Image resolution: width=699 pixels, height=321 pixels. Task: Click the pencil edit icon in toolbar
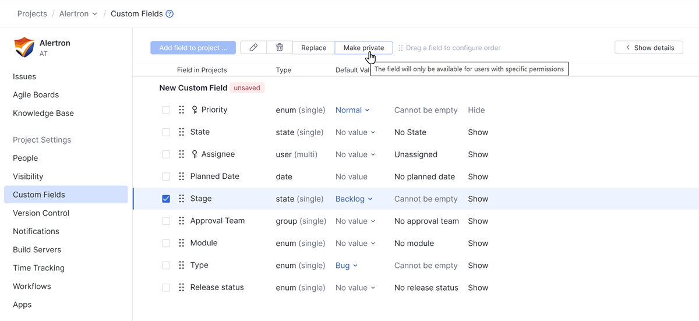pyautogui.click(x=253, y=48)
